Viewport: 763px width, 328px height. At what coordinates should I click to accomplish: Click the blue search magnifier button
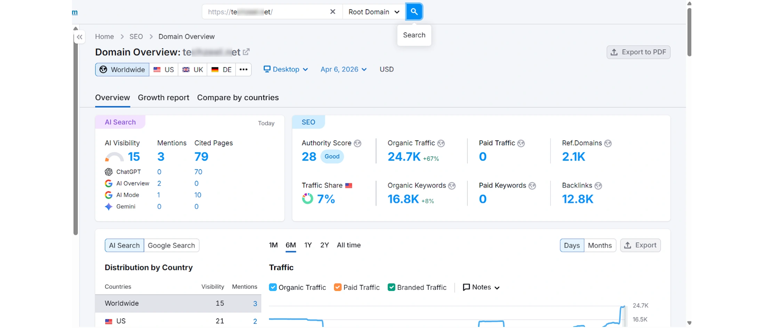click(x=414, y=11)
